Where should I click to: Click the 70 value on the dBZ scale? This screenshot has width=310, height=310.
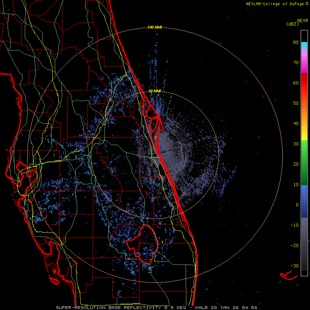pos(296,62)
